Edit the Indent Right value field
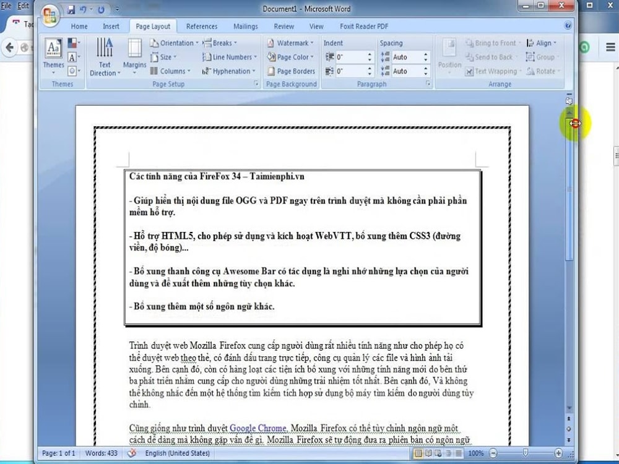This screenshot has height=464, width=619. pyautogui.click(x=350, y=71)
